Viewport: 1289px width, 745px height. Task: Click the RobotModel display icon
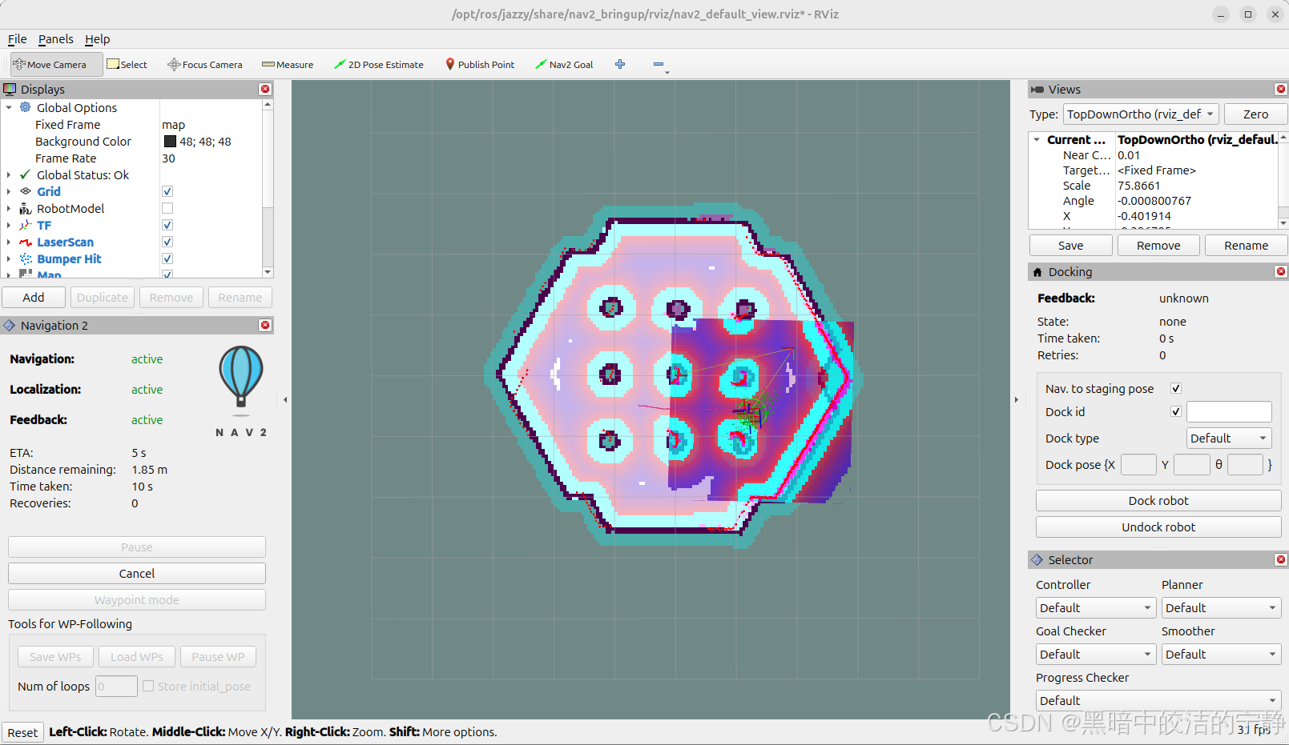point(26,208)
